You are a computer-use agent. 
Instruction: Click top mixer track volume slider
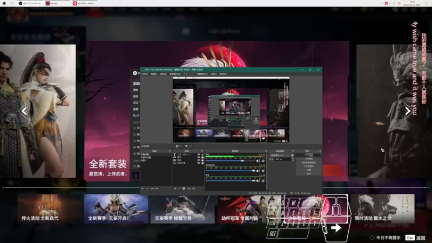coord(231,161)
